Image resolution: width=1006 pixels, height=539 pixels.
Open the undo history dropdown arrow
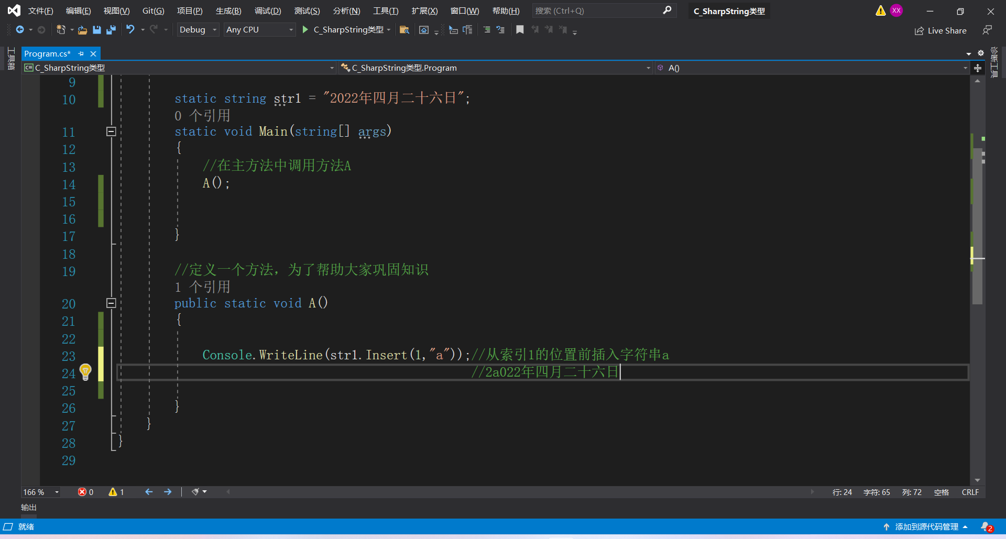coord(143,30)
